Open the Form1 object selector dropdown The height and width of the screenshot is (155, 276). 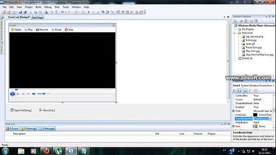(274, 86)
